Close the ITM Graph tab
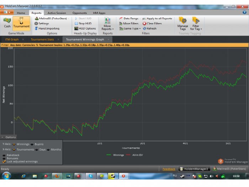This screenshot has width=249, height=187. (x=23, y=40)
